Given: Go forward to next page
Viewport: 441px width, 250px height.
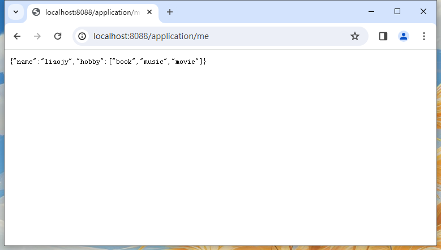Looking at the screenshot, I should coord(37,36).
